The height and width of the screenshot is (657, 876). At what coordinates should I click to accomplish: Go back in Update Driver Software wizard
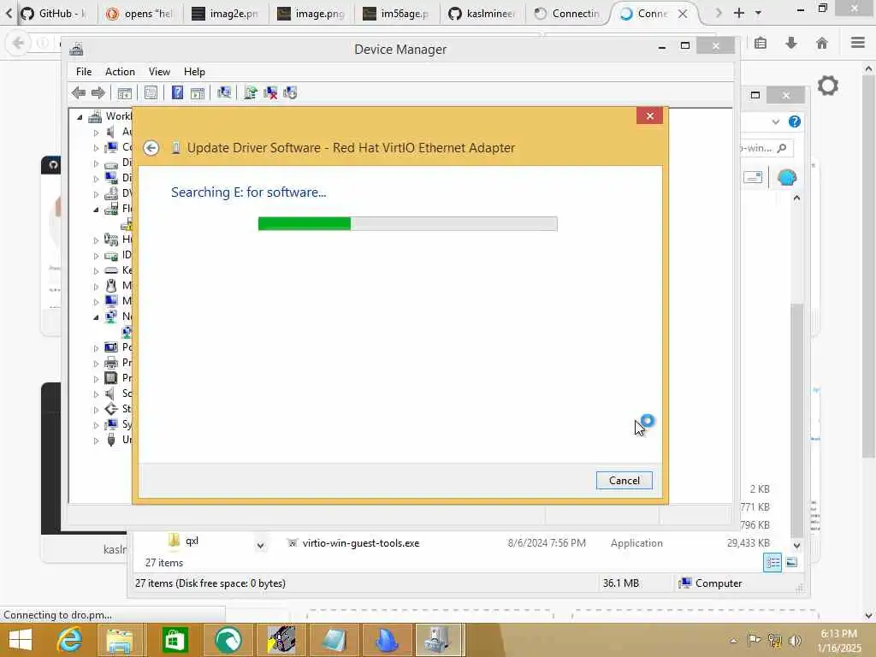[x=151, y=148]
